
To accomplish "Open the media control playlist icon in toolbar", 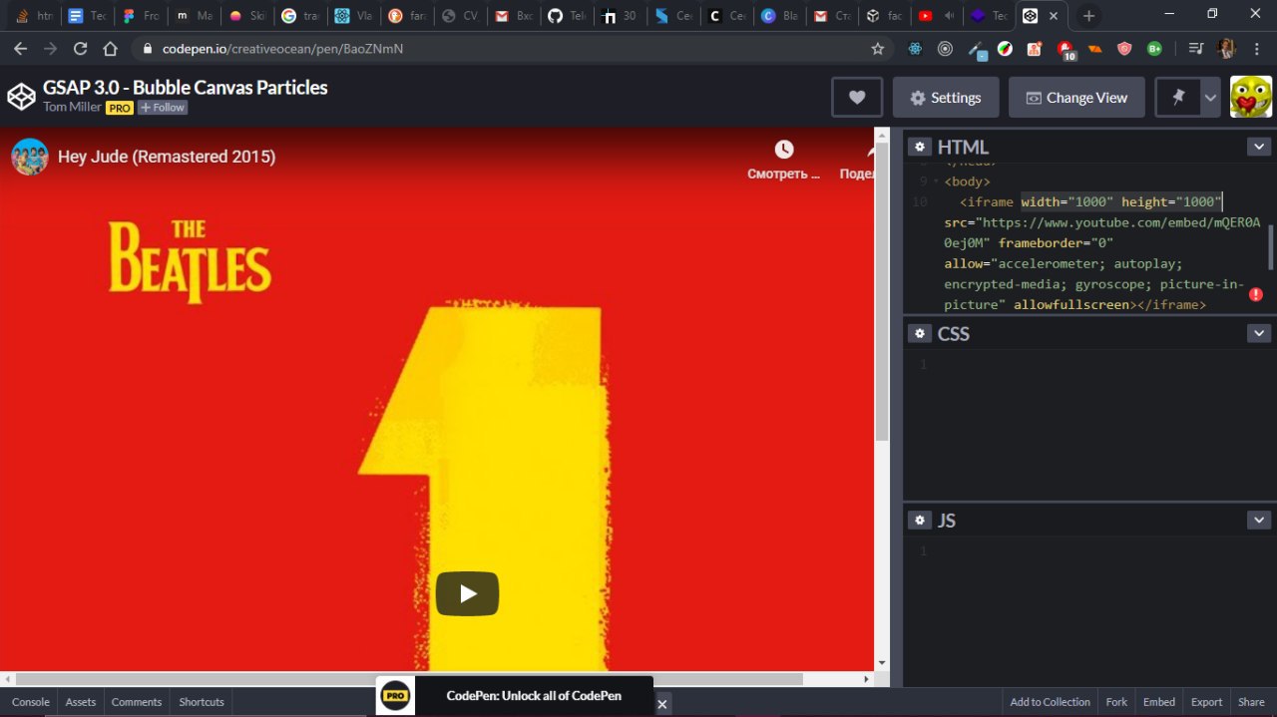I will tap(1195, 48).
